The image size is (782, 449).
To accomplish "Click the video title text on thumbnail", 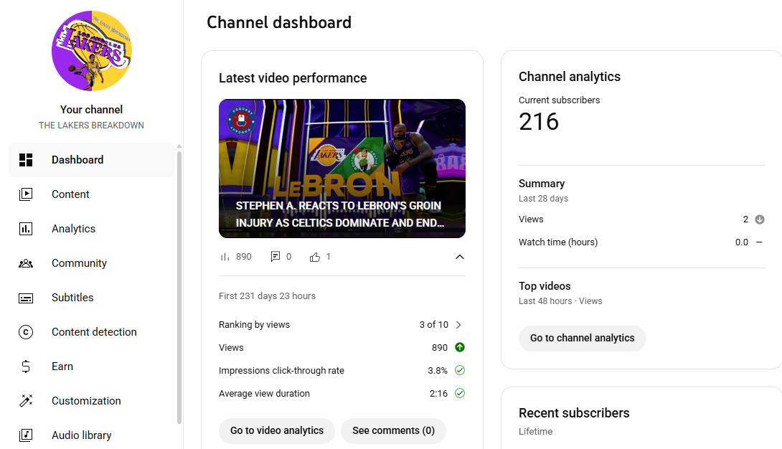I will pos(339,214).
